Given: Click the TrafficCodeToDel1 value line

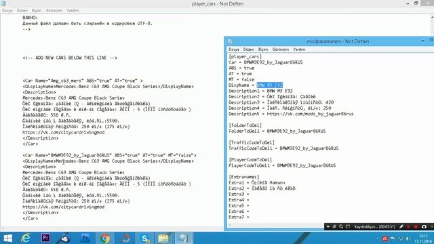Looking at the screenshot, I should [x=283, y=148].
